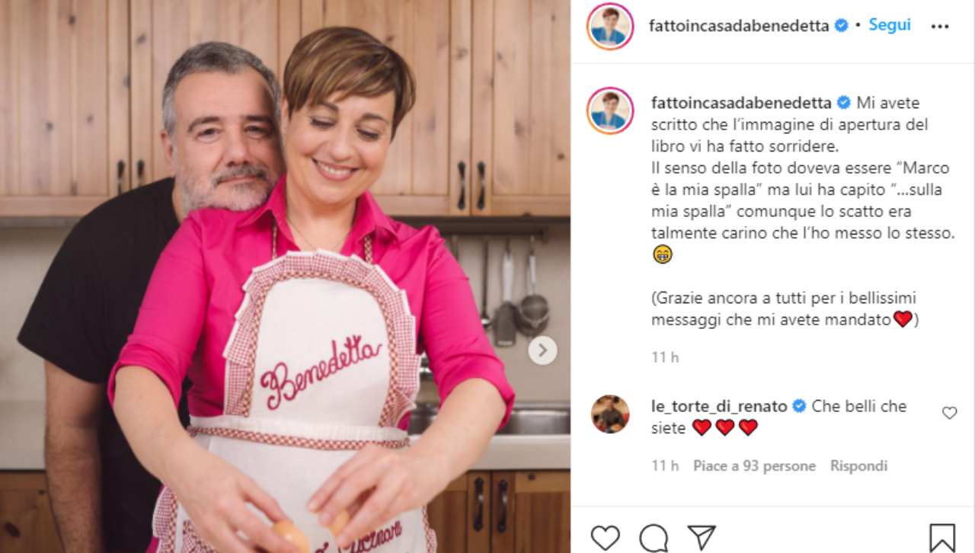This screenshot has width=975, height=553.
Task: Open comments with speech bubble icon
Action: [654, 538]
